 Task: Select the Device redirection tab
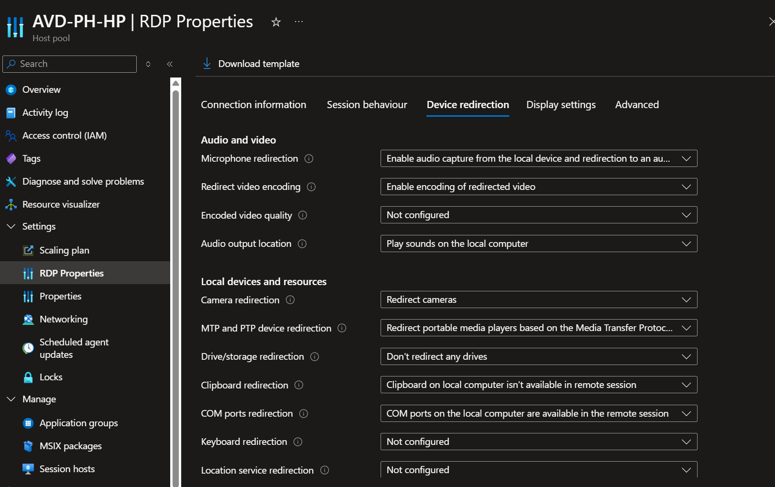[x=468, y=105]
